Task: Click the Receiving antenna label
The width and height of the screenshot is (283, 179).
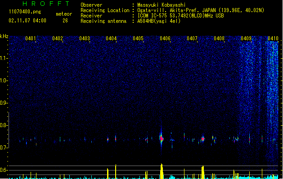Action: point(103,21)
